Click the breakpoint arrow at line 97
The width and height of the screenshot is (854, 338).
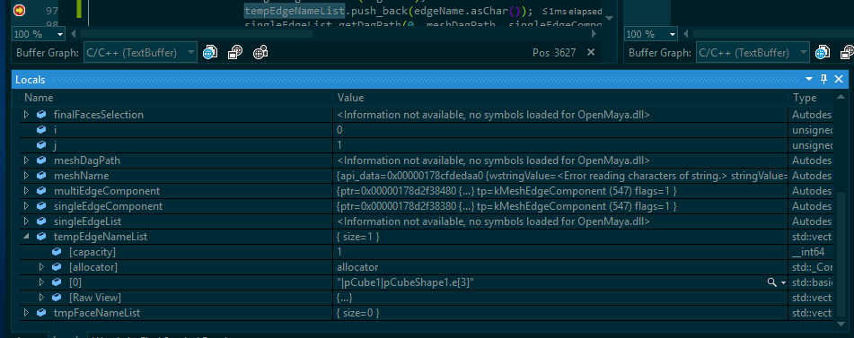point(19,11)
